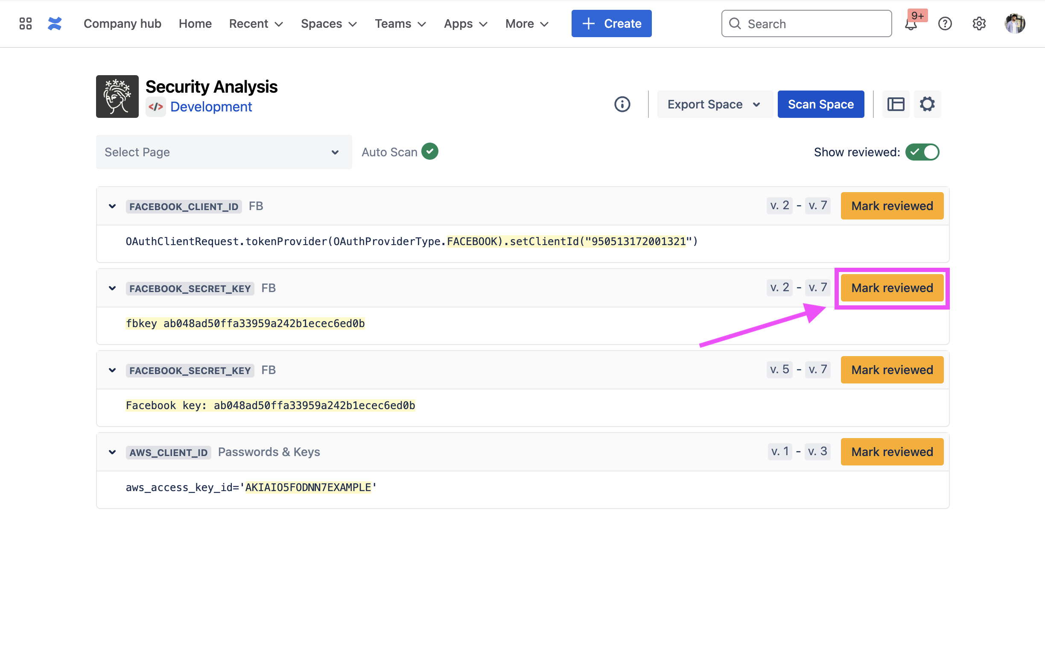Toggle the Show reviewed switch

tap(922, 152)
